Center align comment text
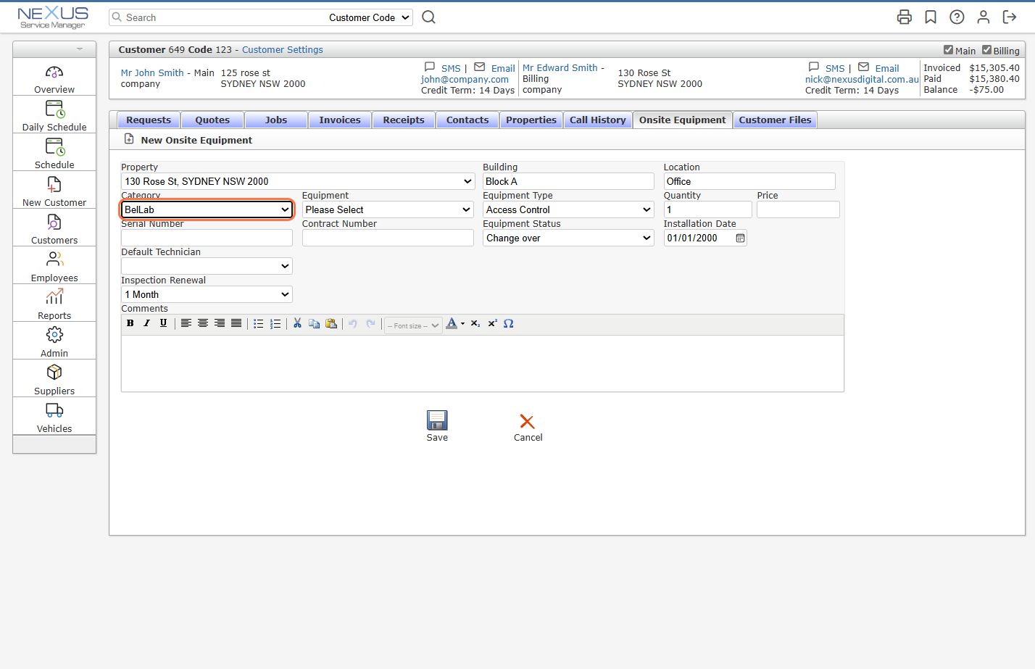 (x=203, y=323)
